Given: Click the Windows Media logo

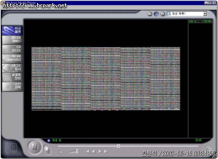Looking at the screenshot, I should click(x=11, y=149).
